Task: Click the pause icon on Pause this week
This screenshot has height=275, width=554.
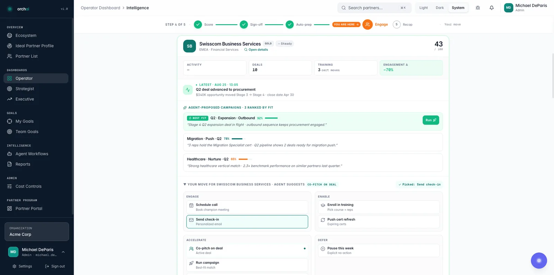Action: (323, 249)
